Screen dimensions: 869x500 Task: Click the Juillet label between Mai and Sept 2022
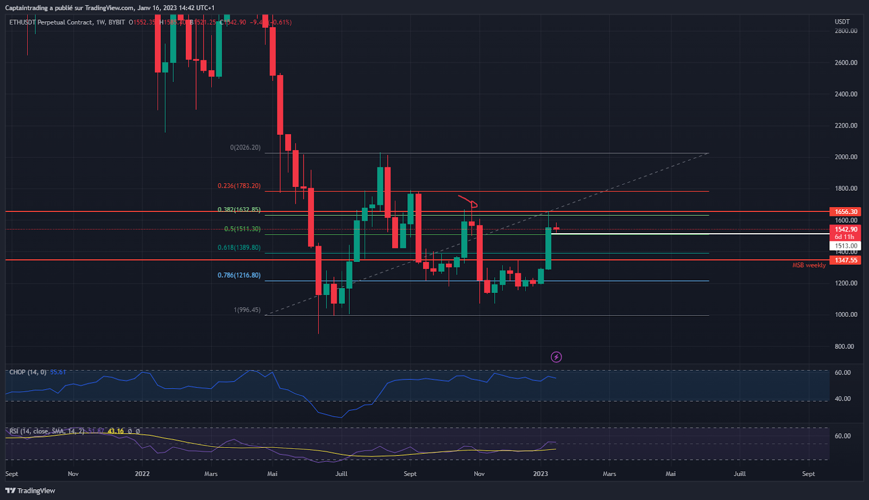pos(341,474)
